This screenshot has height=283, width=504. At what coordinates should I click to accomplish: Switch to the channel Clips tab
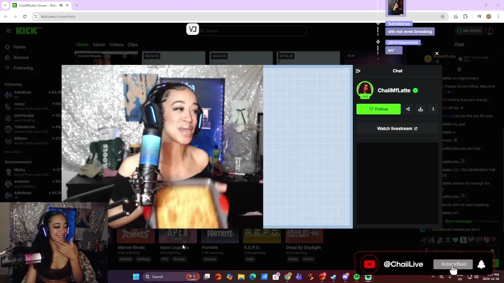(133, 44)
